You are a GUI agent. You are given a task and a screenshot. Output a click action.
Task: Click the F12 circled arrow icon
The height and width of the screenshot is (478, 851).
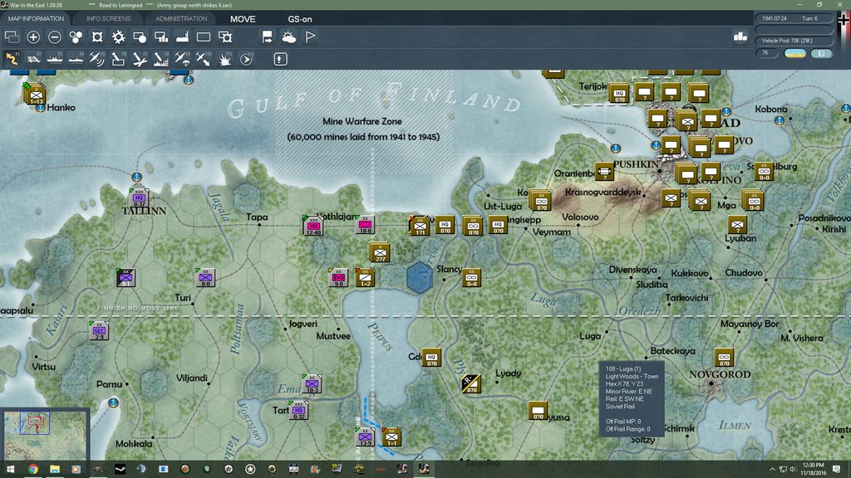246,59
